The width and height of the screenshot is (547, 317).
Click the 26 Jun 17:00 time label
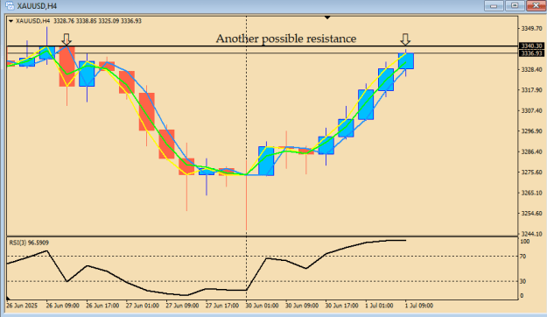(x=102, y=306)
